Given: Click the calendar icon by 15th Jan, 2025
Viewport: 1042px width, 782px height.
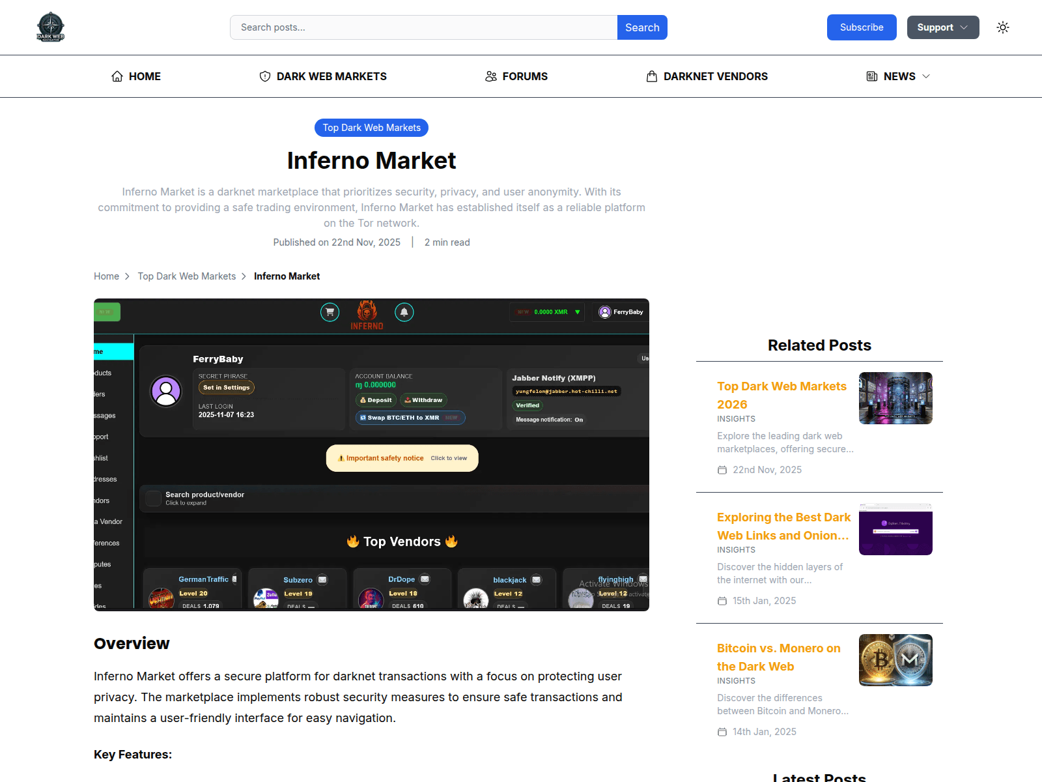Looking at the screenshot, I should pyautogui.click(x=722, y=601).
